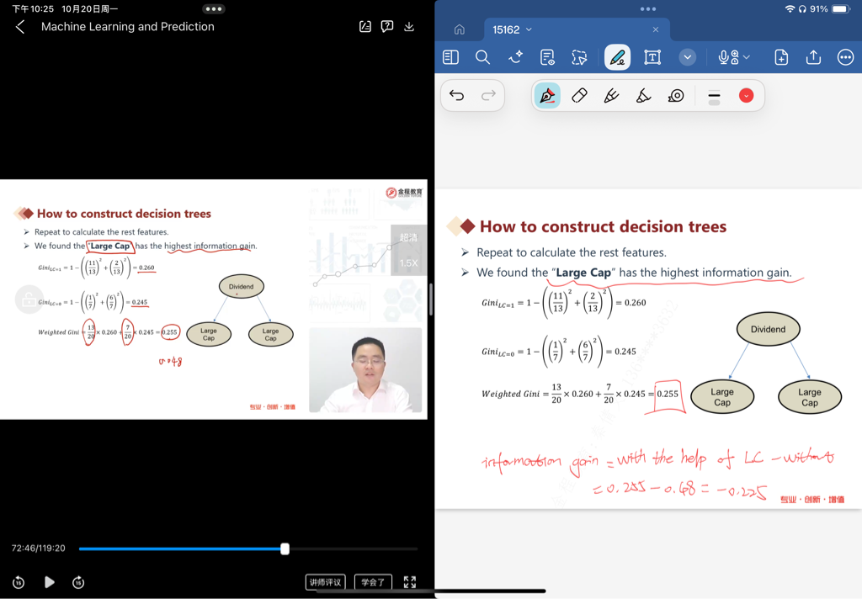Toggle video fullscreen mode
Screen dimensions: 862x599
coord(410,582)
